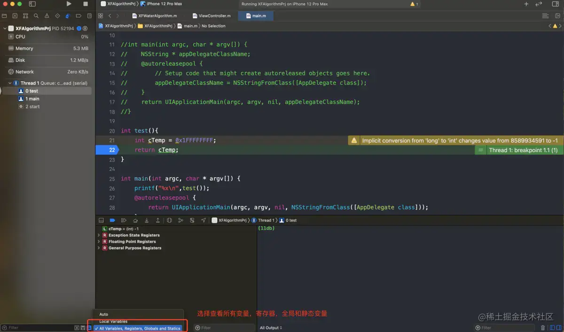
Task: Click 0 test frame in debug bar
Action: (288, 220)
